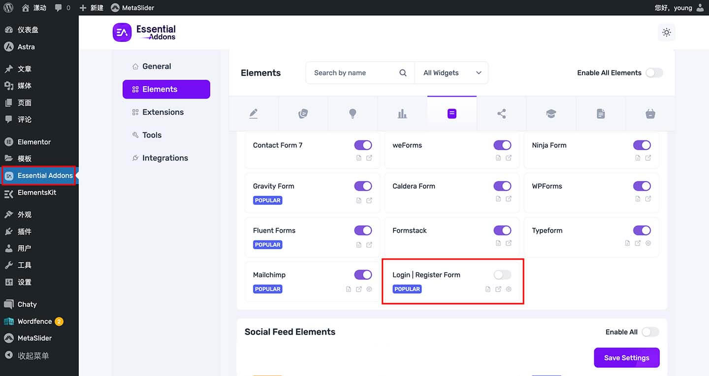Image resolution: width=709 pixels, height=376 pixels.
Task: Open the Extensions sidebar item
Action: (x=166, y=112)
